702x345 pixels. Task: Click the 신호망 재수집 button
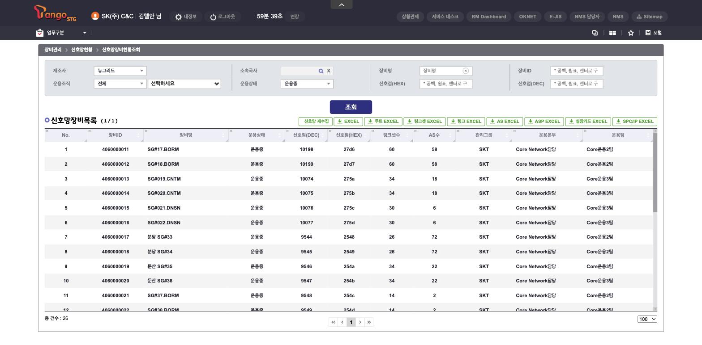tap(316, 122)
